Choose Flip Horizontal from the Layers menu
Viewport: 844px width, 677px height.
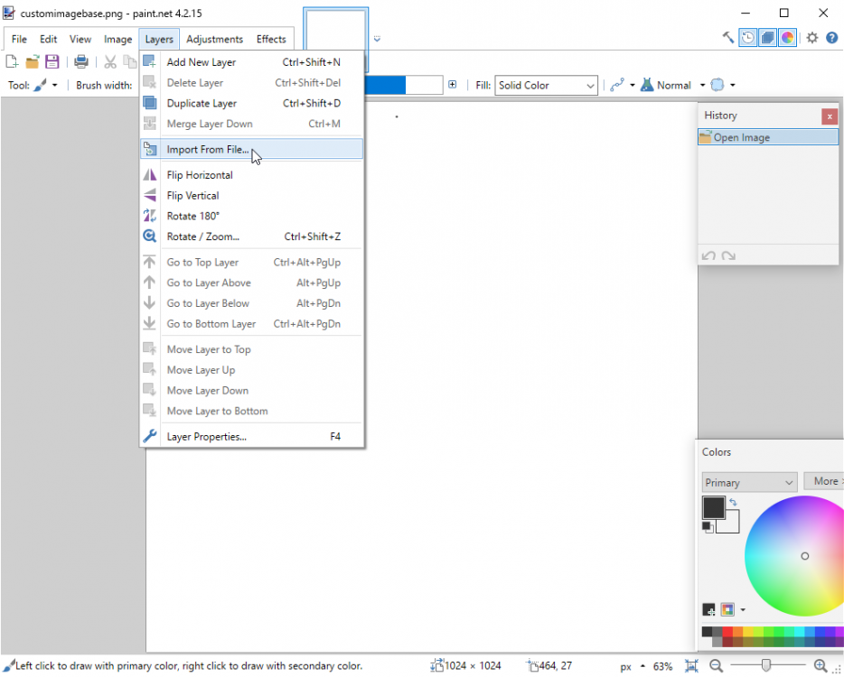tap(200, 175)
